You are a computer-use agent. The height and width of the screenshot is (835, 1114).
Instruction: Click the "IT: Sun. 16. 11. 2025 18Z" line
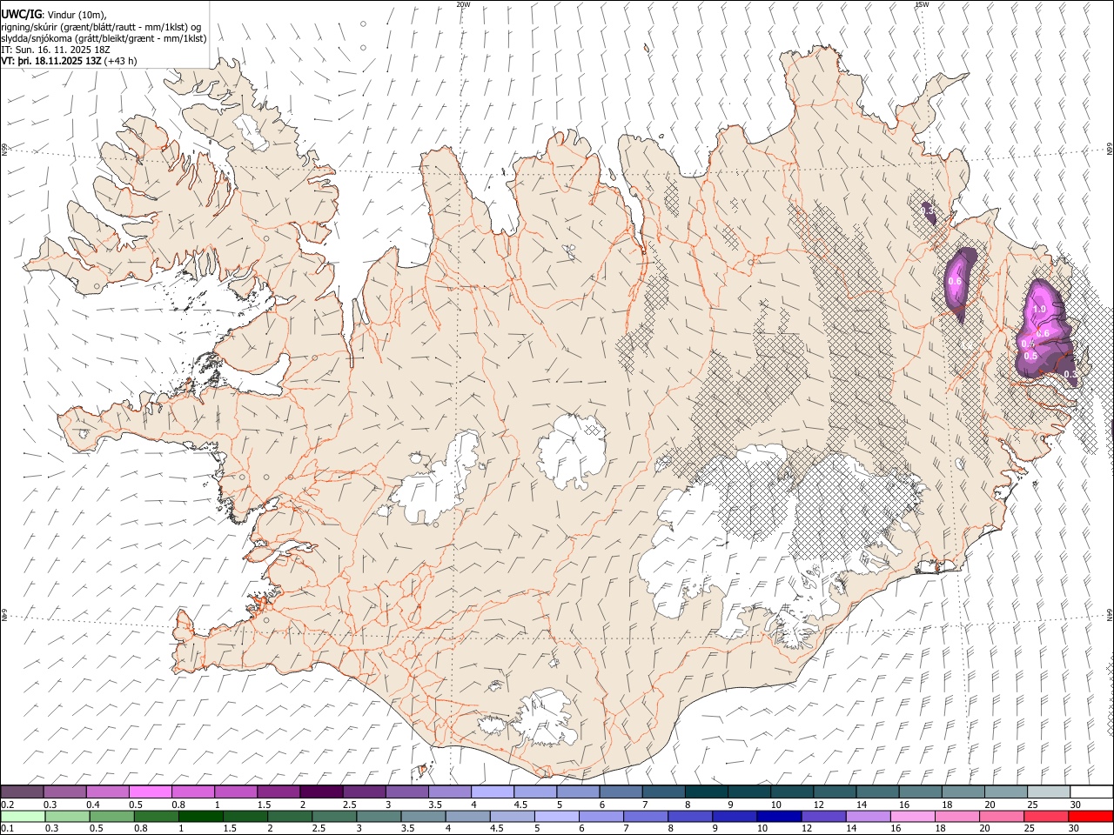[x=57, y=50]
